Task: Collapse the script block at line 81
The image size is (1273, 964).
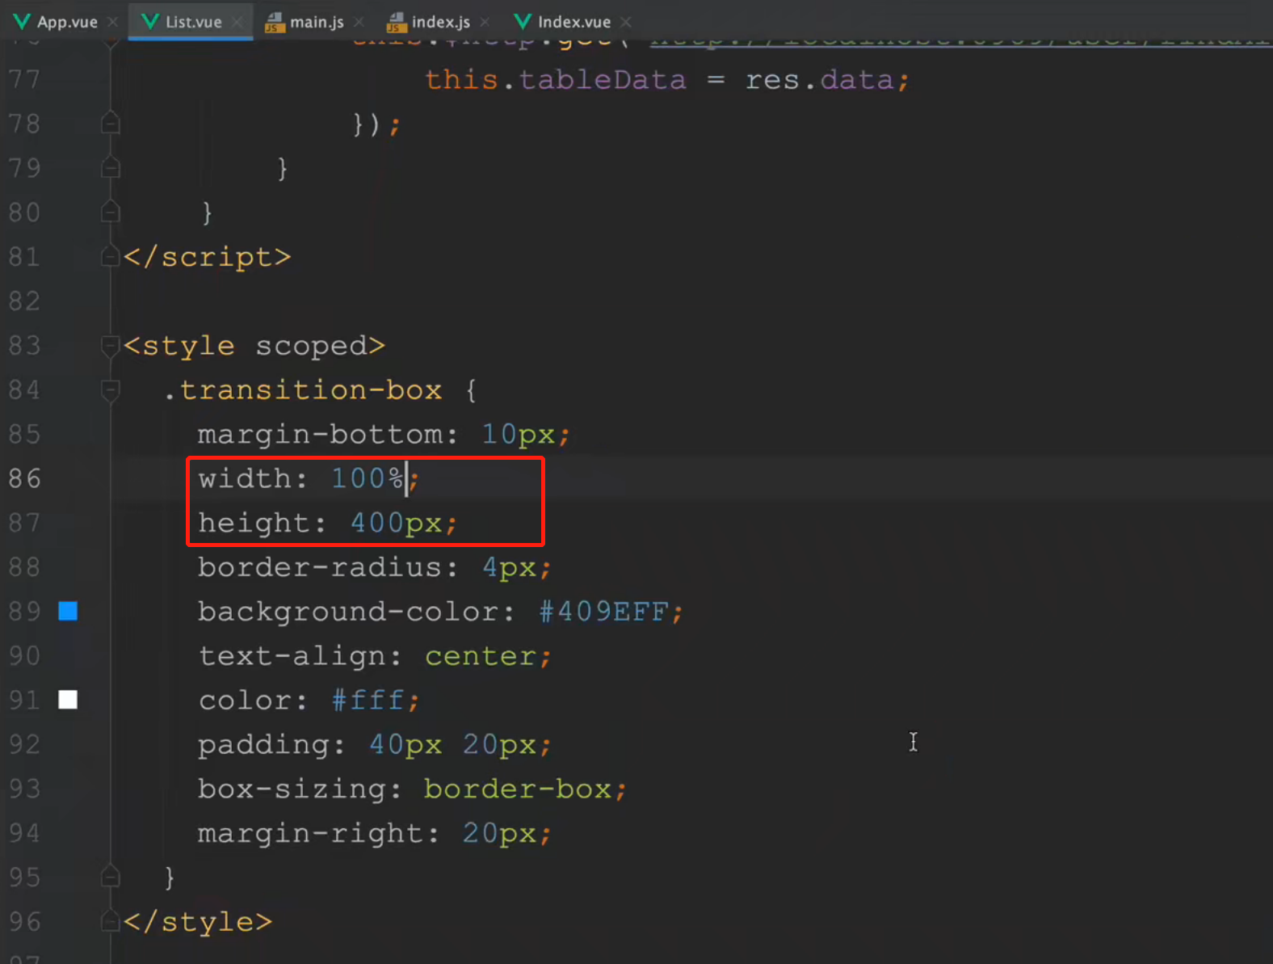Action: coord(111,257)
